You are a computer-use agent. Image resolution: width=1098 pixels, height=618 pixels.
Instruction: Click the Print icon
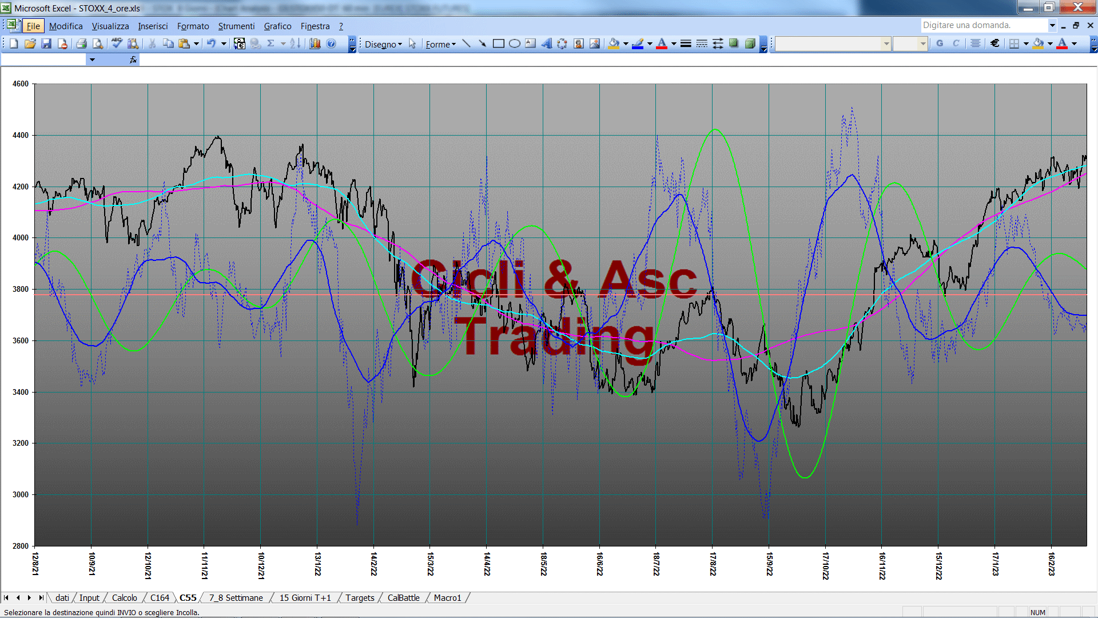81,44
